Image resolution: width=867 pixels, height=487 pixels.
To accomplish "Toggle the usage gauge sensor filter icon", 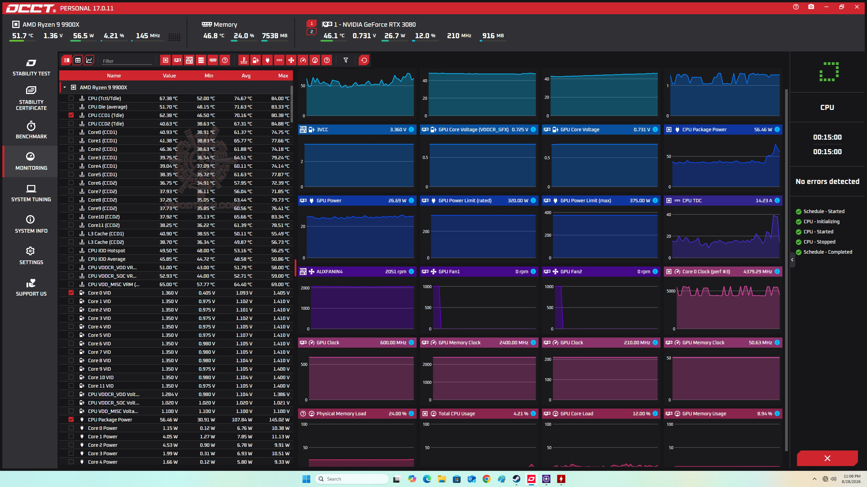I will click(x=315, y=61).
